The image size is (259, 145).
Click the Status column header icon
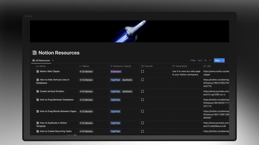pos(80,66)
